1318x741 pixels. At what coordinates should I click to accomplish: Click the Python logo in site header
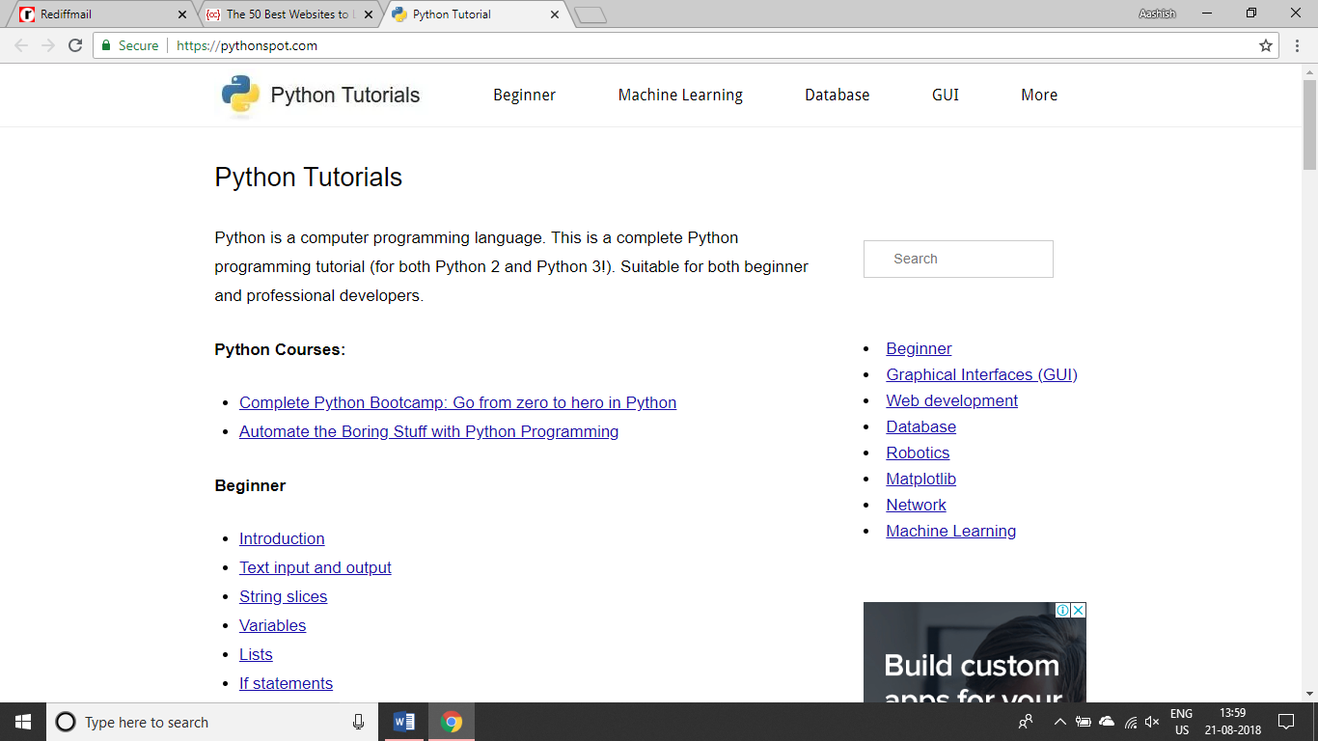[240, 95]
